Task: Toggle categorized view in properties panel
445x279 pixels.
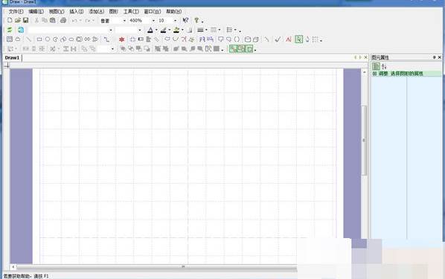Action: point(376,66)
